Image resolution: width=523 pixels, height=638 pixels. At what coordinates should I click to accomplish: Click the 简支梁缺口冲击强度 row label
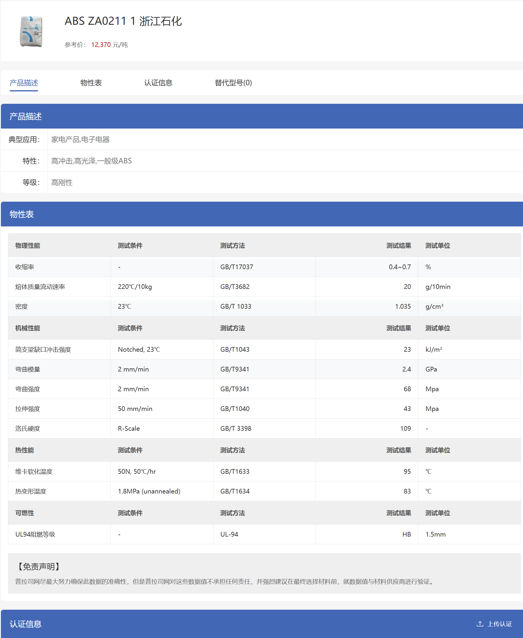43,349
